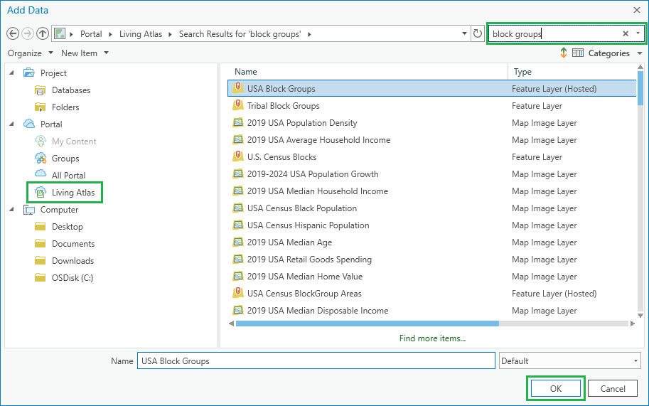Collapse the Project tree node
The height and width of the screenshot is (406, 649).
12,73
